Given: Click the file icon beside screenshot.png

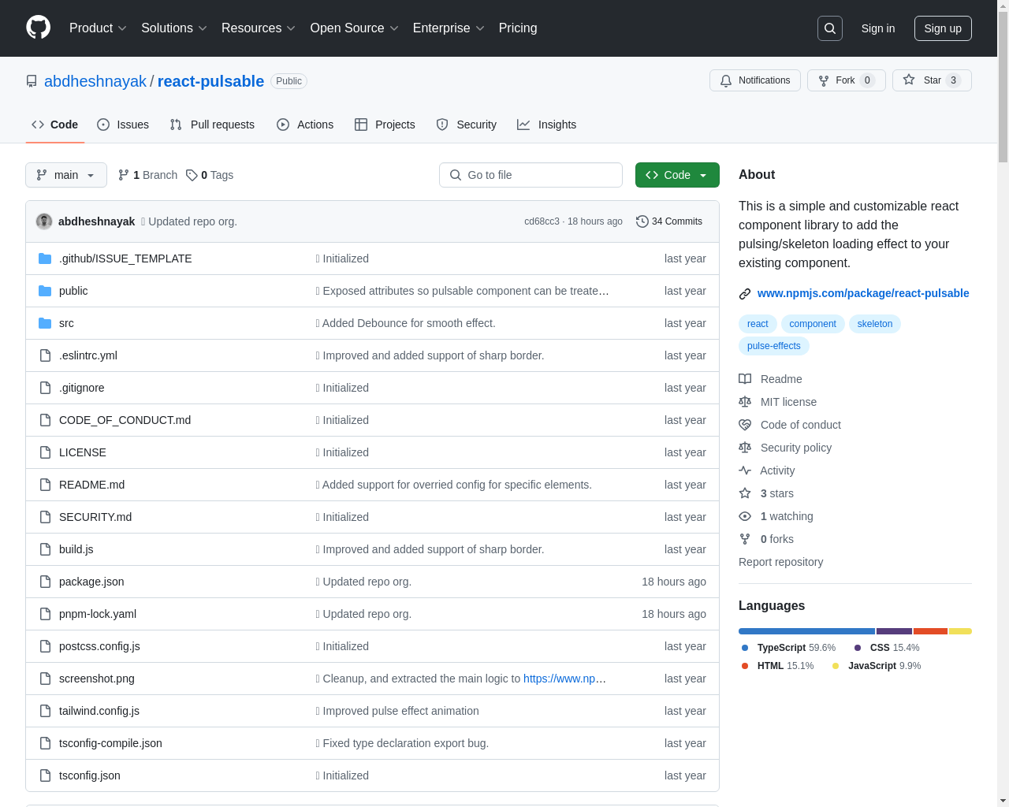Looking at the screenshot, I should pos(45,679).
